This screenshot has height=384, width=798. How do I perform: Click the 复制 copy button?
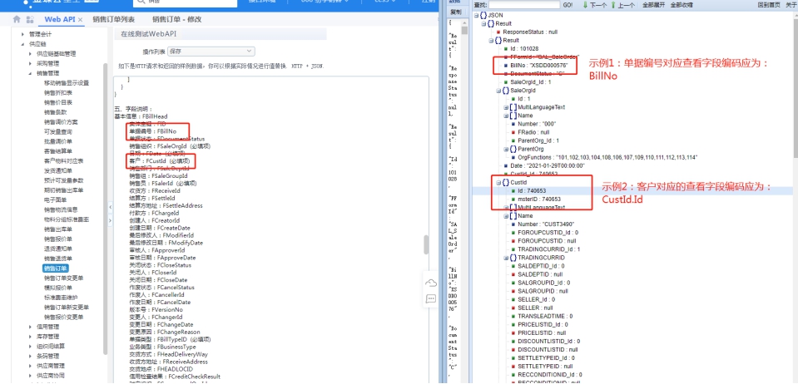pos(455,12)
